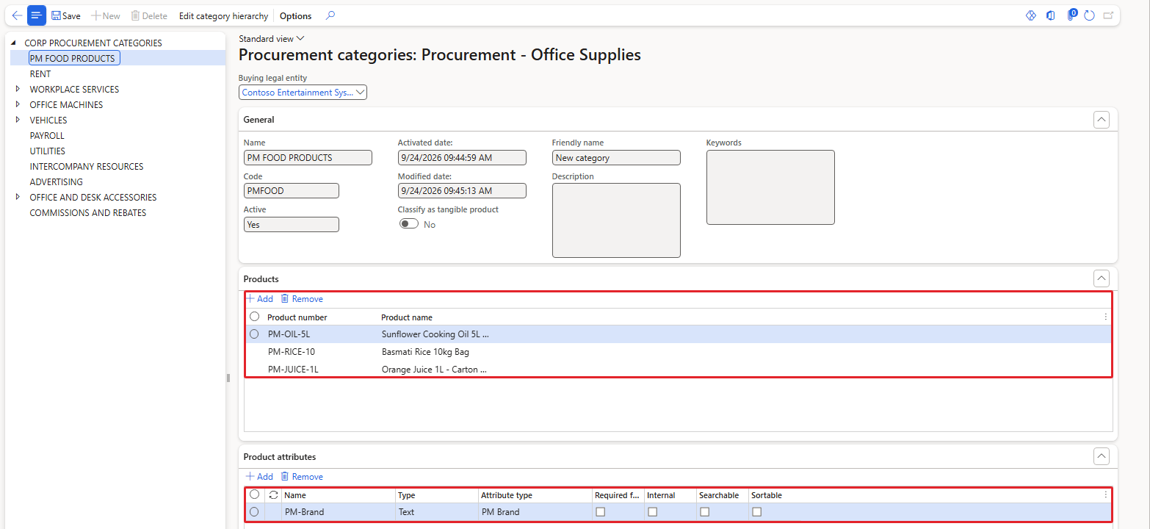Open the toolbar search magnifier
Viewport: 1150px width, 529px height.
[x=330, y=15]
